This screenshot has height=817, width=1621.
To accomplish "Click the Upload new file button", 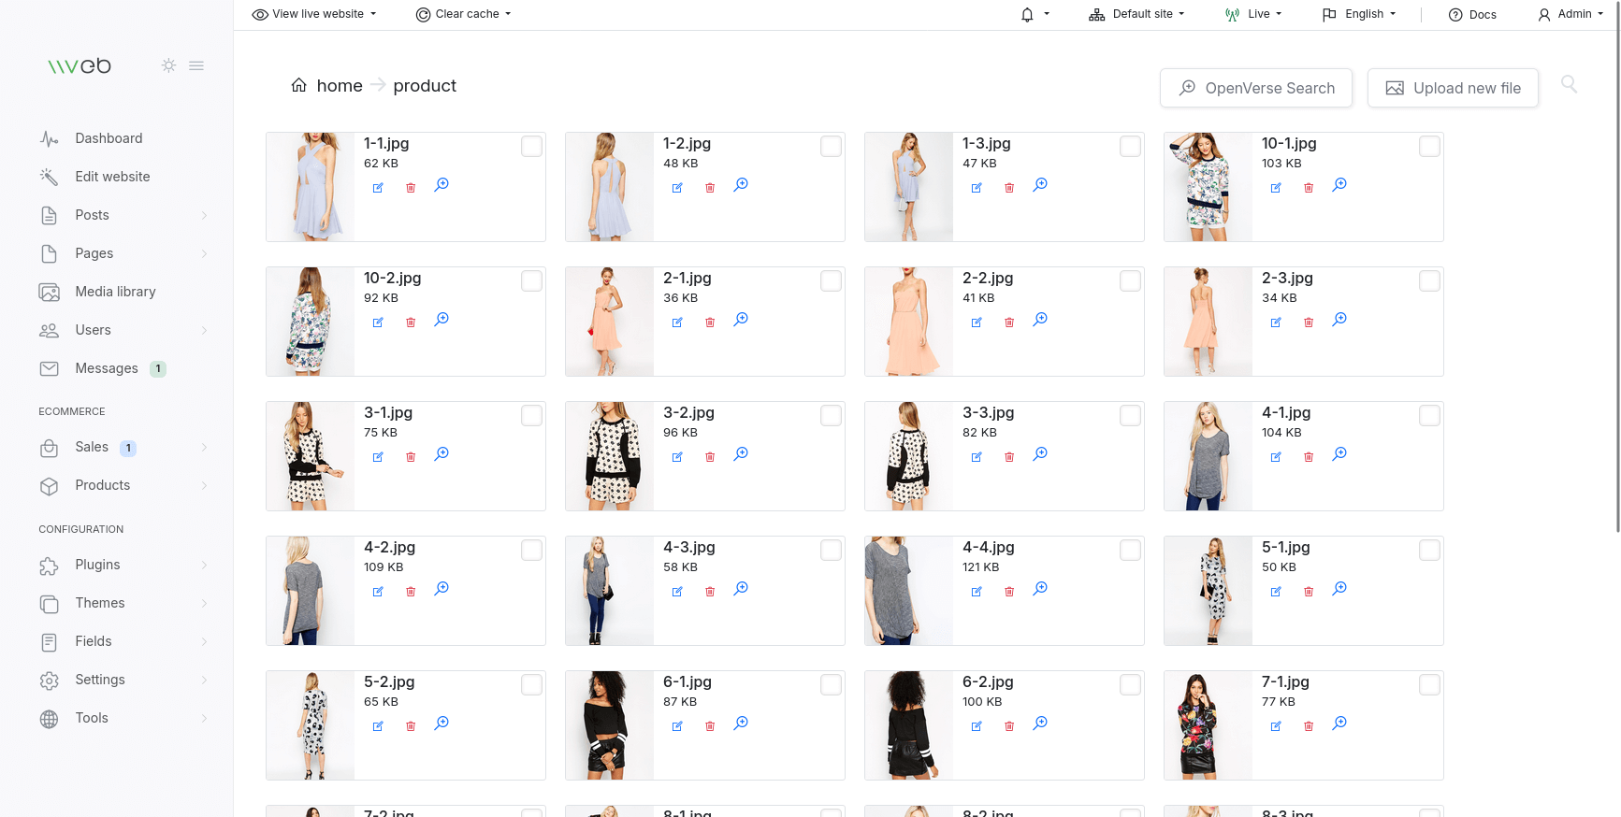I will tap(1452, 88).
